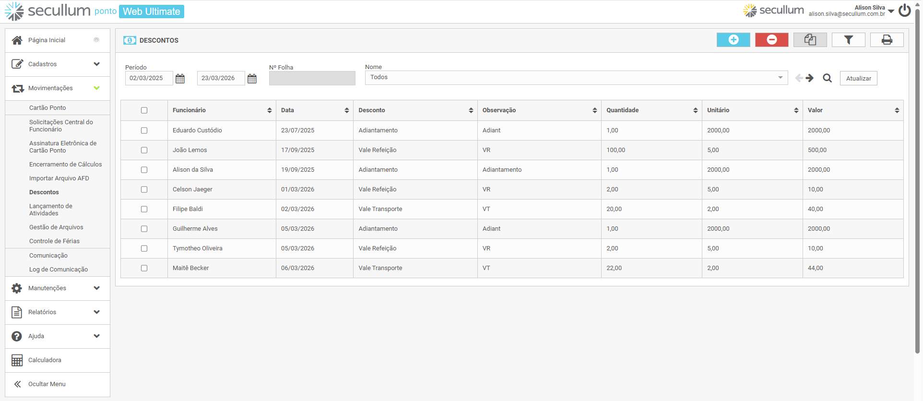Click the magnifying glass search icon
Image resolution: width=923 pixels, height=401 pixels.
827,78
